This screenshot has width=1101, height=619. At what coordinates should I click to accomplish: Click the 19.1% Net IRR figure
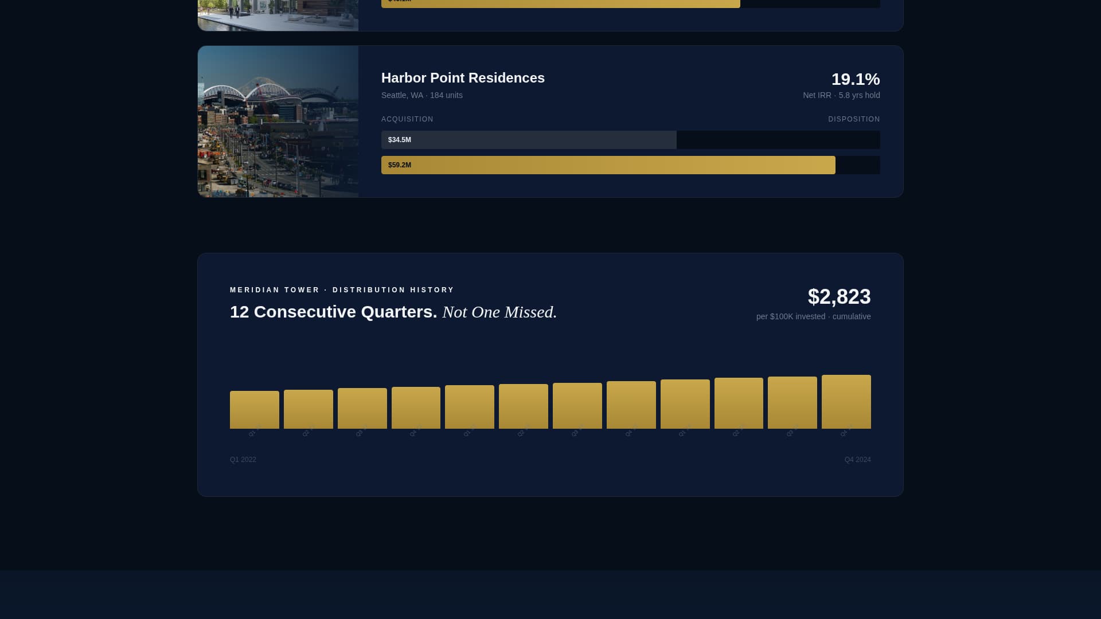coord(856,80)
